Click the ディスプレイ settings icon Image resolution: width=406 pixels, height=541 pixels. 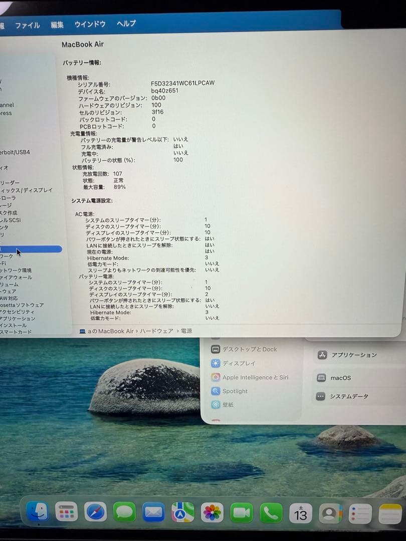point(216,363)
